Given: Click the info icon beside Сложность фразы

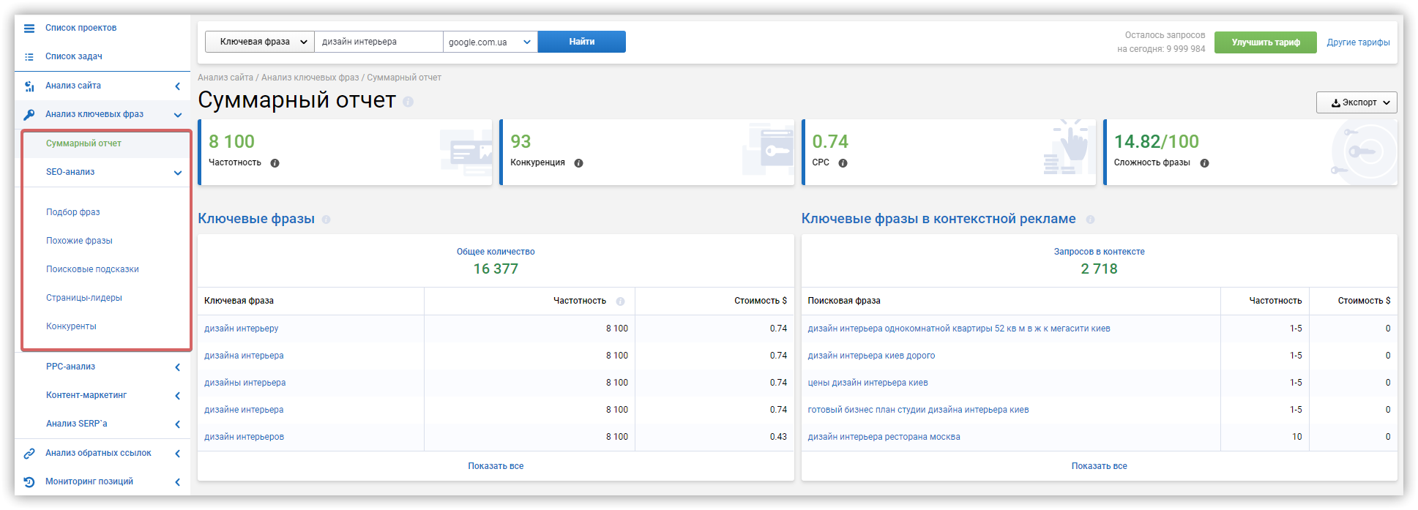Looking at the screenshot, I should 1204,163.
